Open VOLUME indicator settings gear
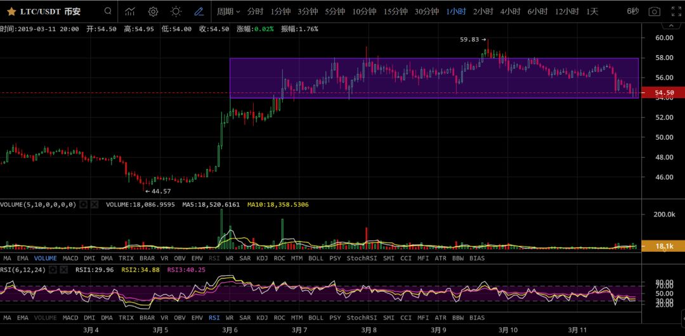Image resolution: width=685 pixels, height=336 pixels. 83,204
